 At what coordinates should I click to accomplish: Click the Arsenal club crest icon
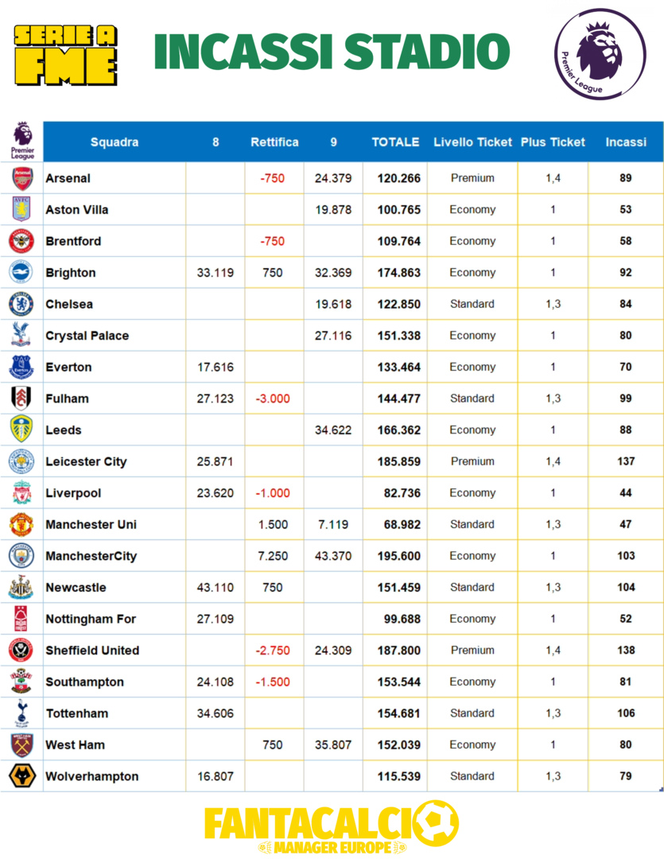(x=22, y=178)
